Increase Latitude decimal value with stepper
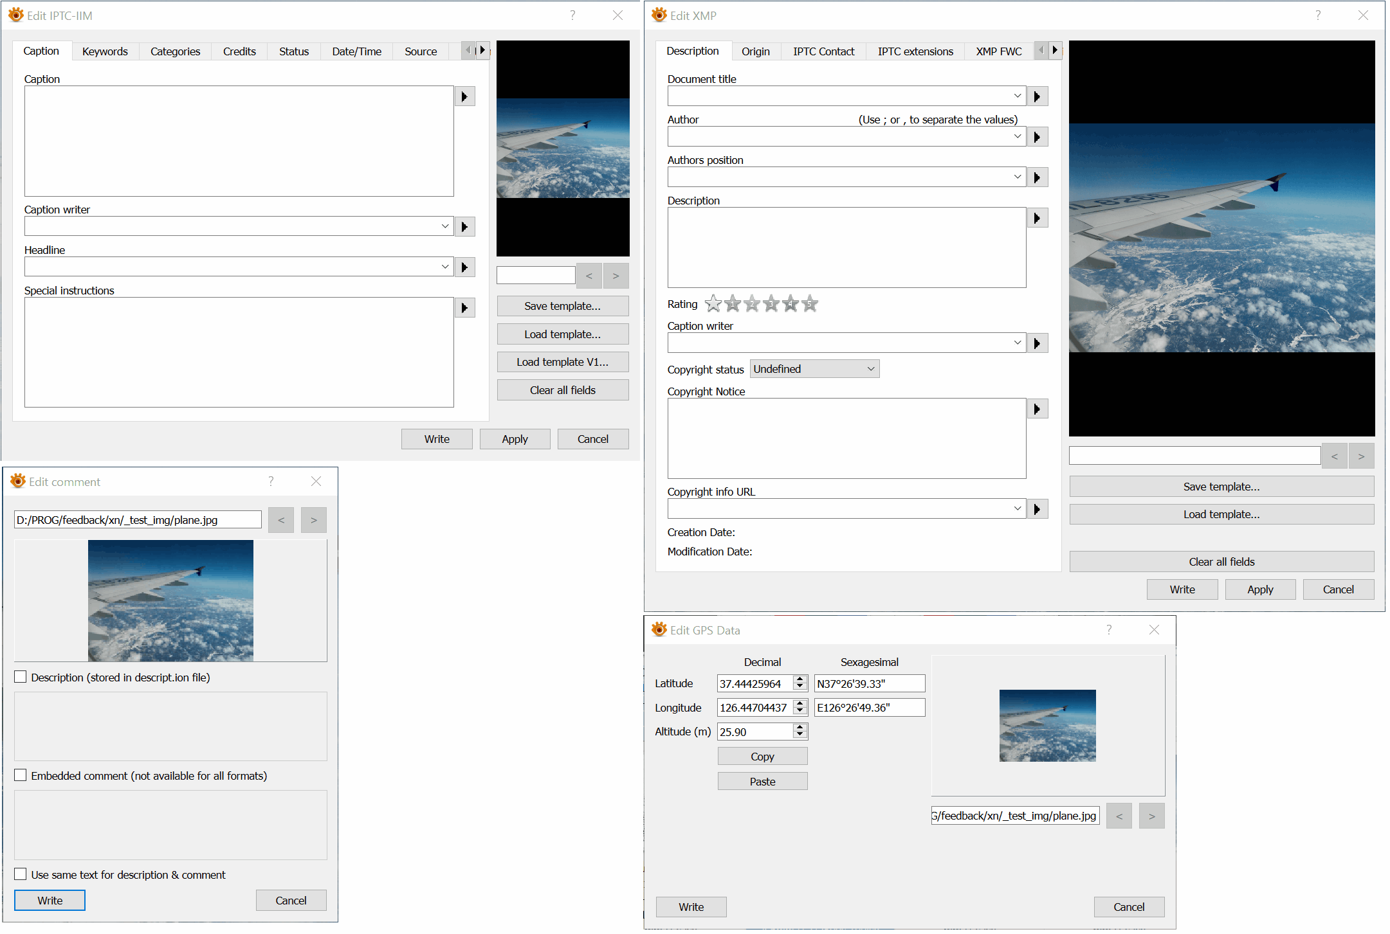The width and height of the screenshot is (1390, 934). pos(800,679)
